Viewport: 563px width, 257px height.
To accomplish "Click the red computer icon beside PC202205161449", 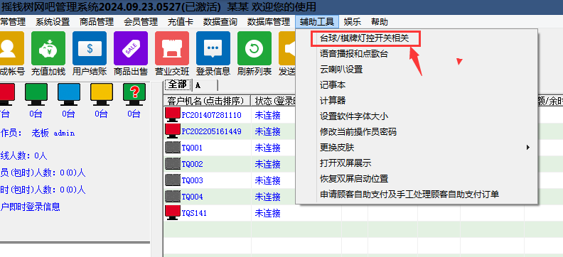I will point(173,131).
